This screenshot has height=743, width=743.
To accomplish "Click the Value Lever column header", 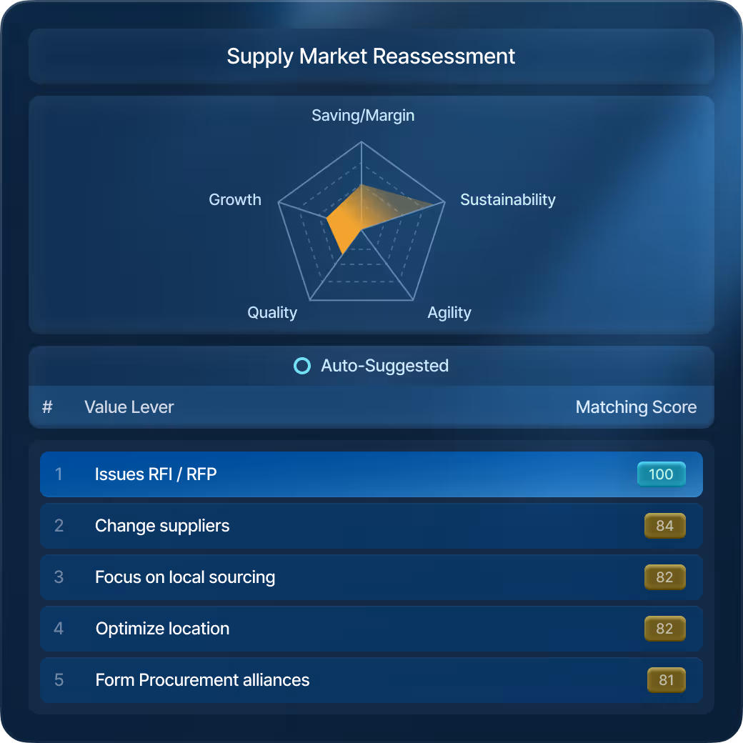I will point(129,407).
